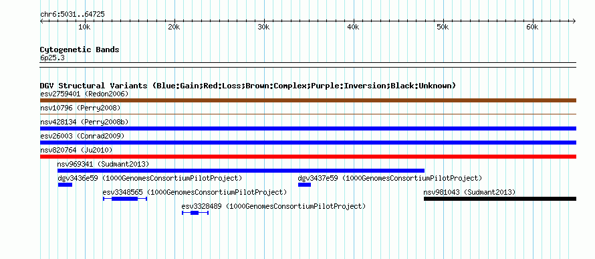
Task: Click the nsv969341 (Sudmant2013) label
Action: (103, 164)
